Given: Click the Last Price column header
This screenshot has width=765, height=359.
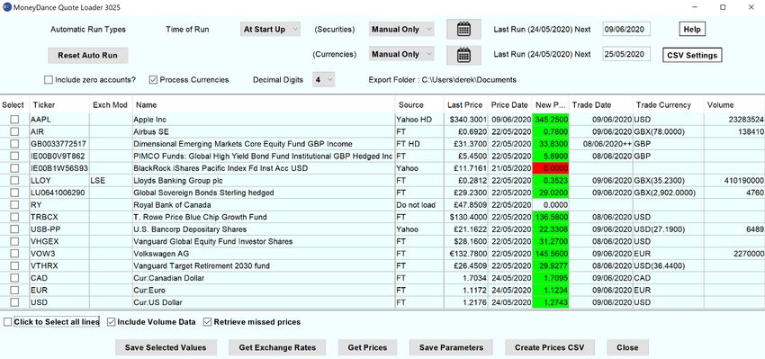Looking at the screenshot, I should pyautogui.click(x=465, y=105).
